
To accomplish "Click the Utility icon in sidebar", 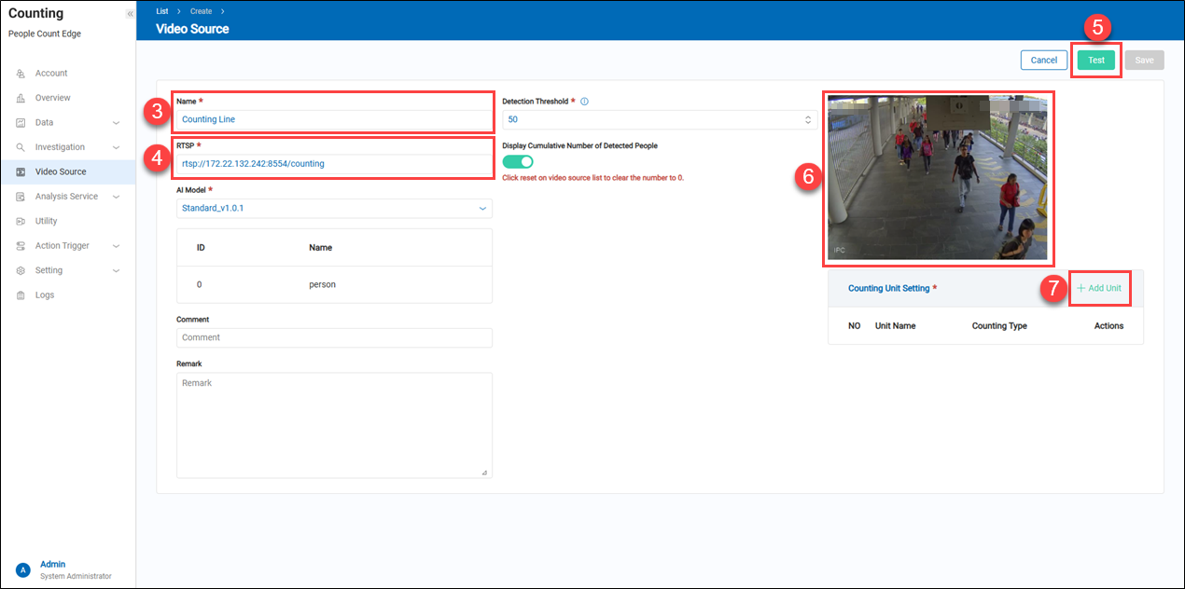I will click(x=21, y=222).
